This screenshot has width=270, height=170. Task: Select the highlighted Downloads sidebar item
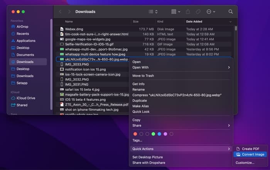pos(28,62)
